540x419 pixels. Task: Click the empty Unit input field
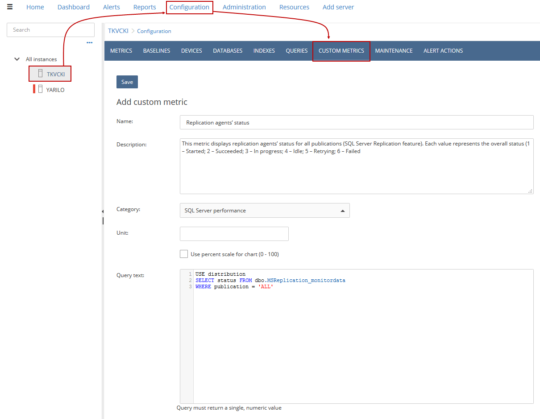pyautogui.click(x=234, y=233)
